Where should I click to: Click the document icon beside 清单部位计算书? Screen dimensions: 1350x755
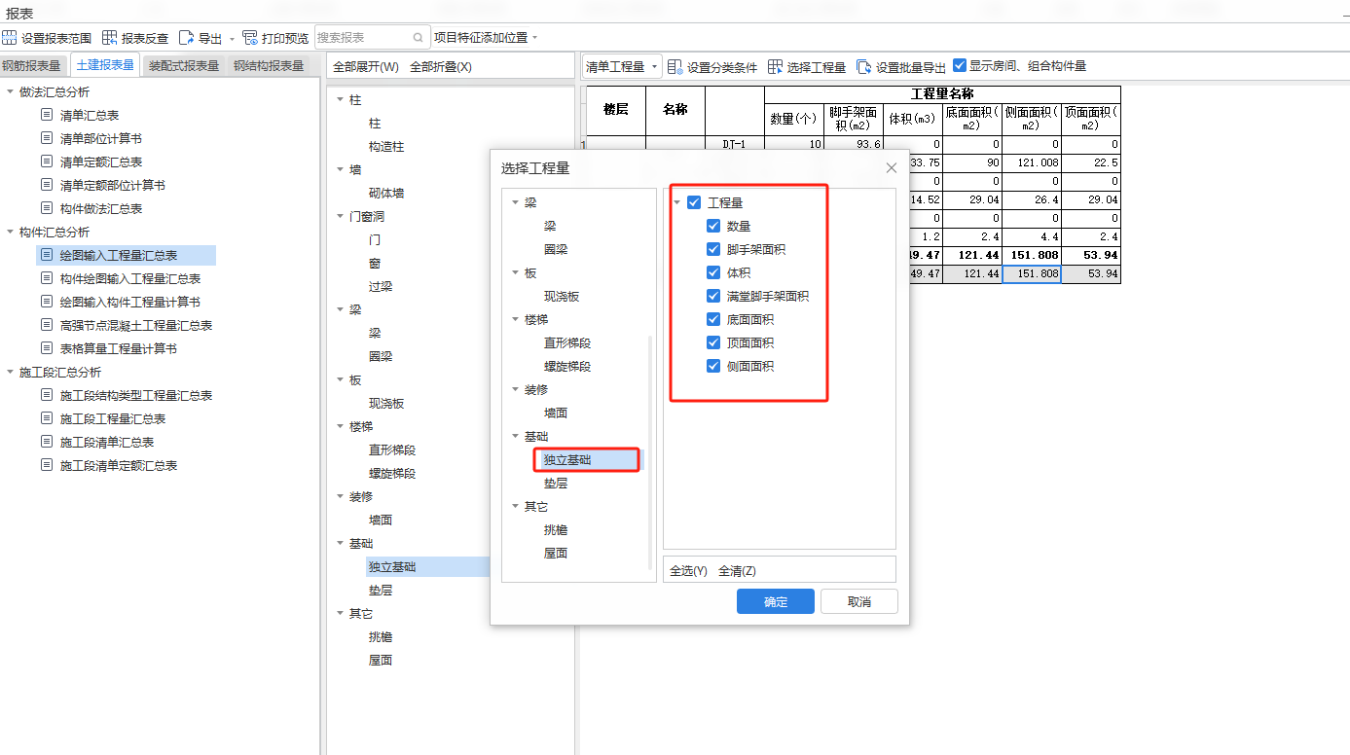point(47,138)
